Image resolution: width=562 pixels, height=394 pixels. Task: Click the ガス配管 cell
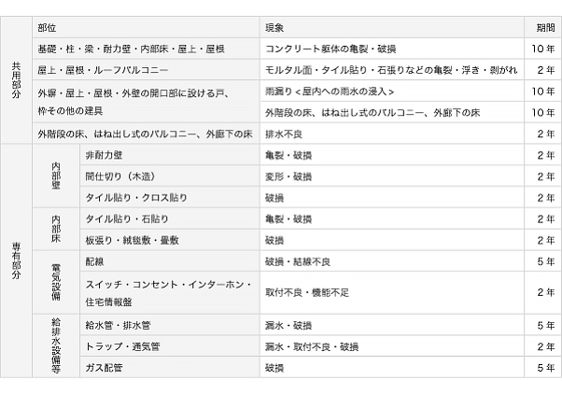coord(104,368)
